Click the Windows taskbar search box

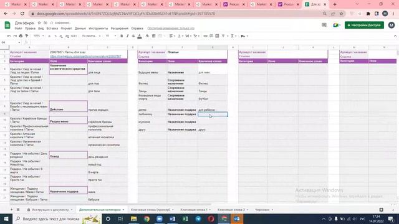pos(57,218)
